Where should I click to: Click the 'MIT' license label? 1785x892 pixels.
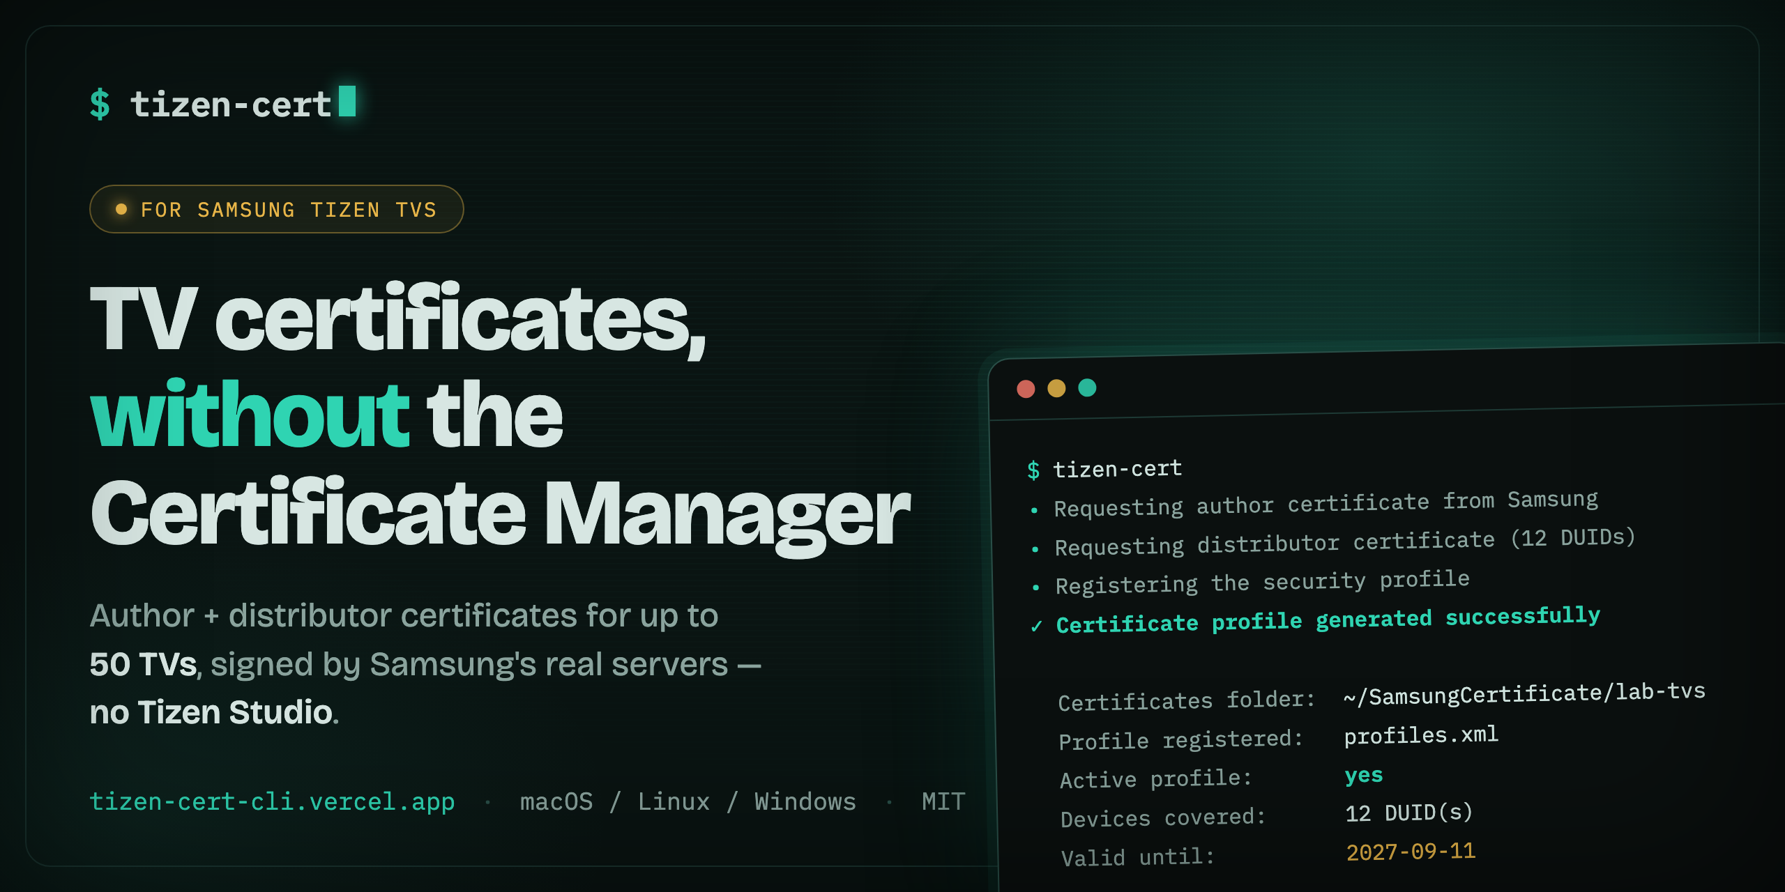943,801
